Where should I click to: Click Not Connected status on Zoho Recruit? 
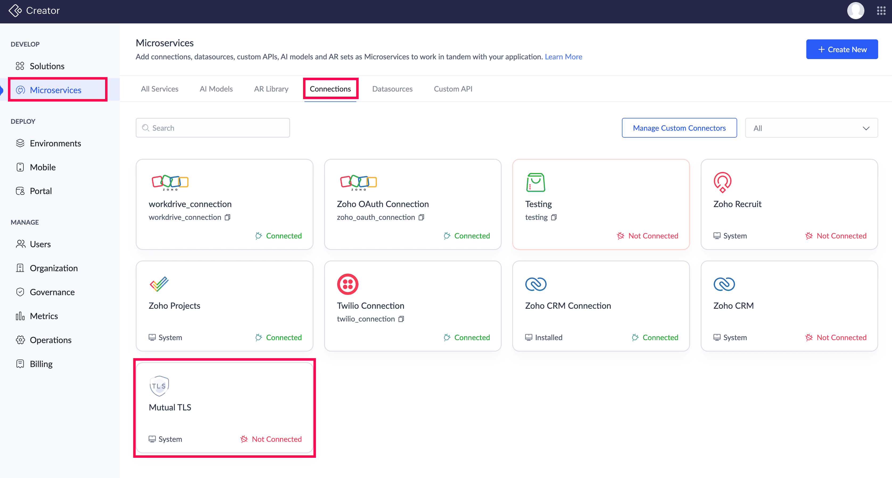tap(836, 236)
